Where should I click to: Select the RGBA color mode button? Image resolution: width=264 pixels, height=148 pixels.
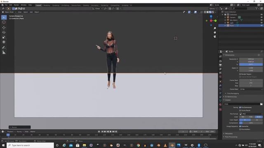259,117
